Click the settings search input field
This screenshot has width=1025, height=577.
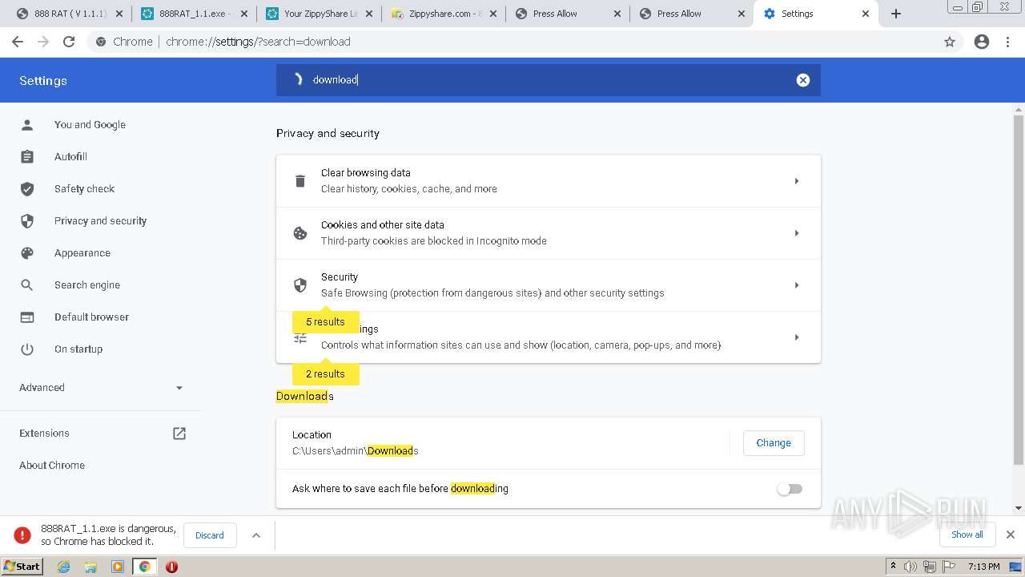click(x=545, y=80)
